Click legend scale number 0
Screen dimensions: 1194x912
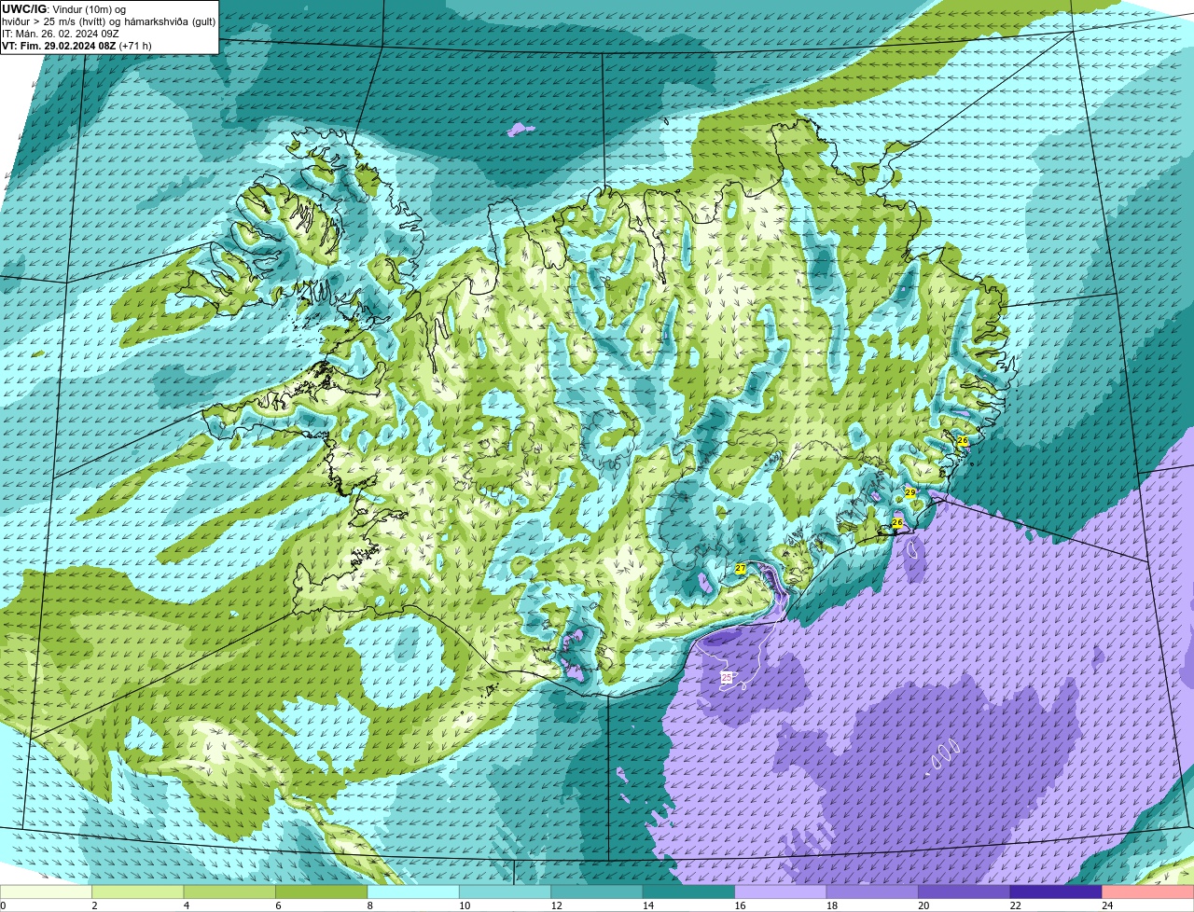3,905
